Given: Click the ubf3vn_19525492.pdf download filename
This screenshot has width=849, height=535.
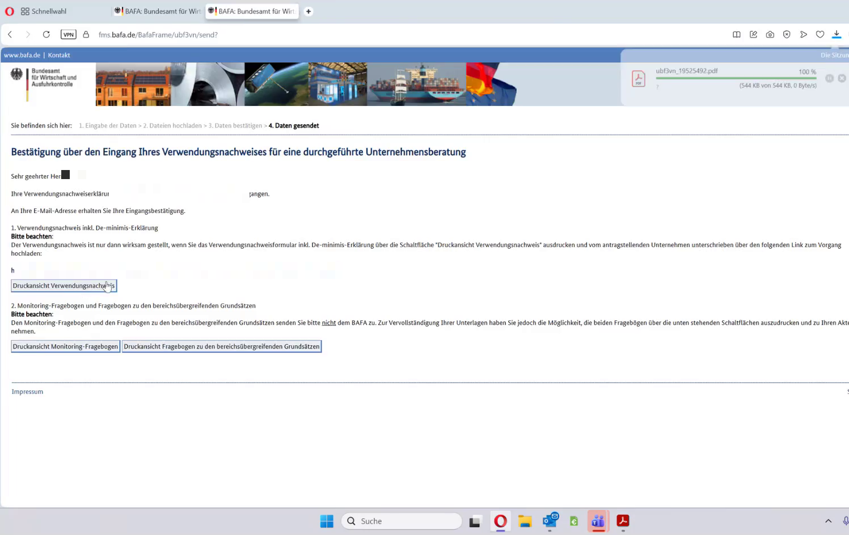Looking at the screenshot, I should [x=687, y=71].
